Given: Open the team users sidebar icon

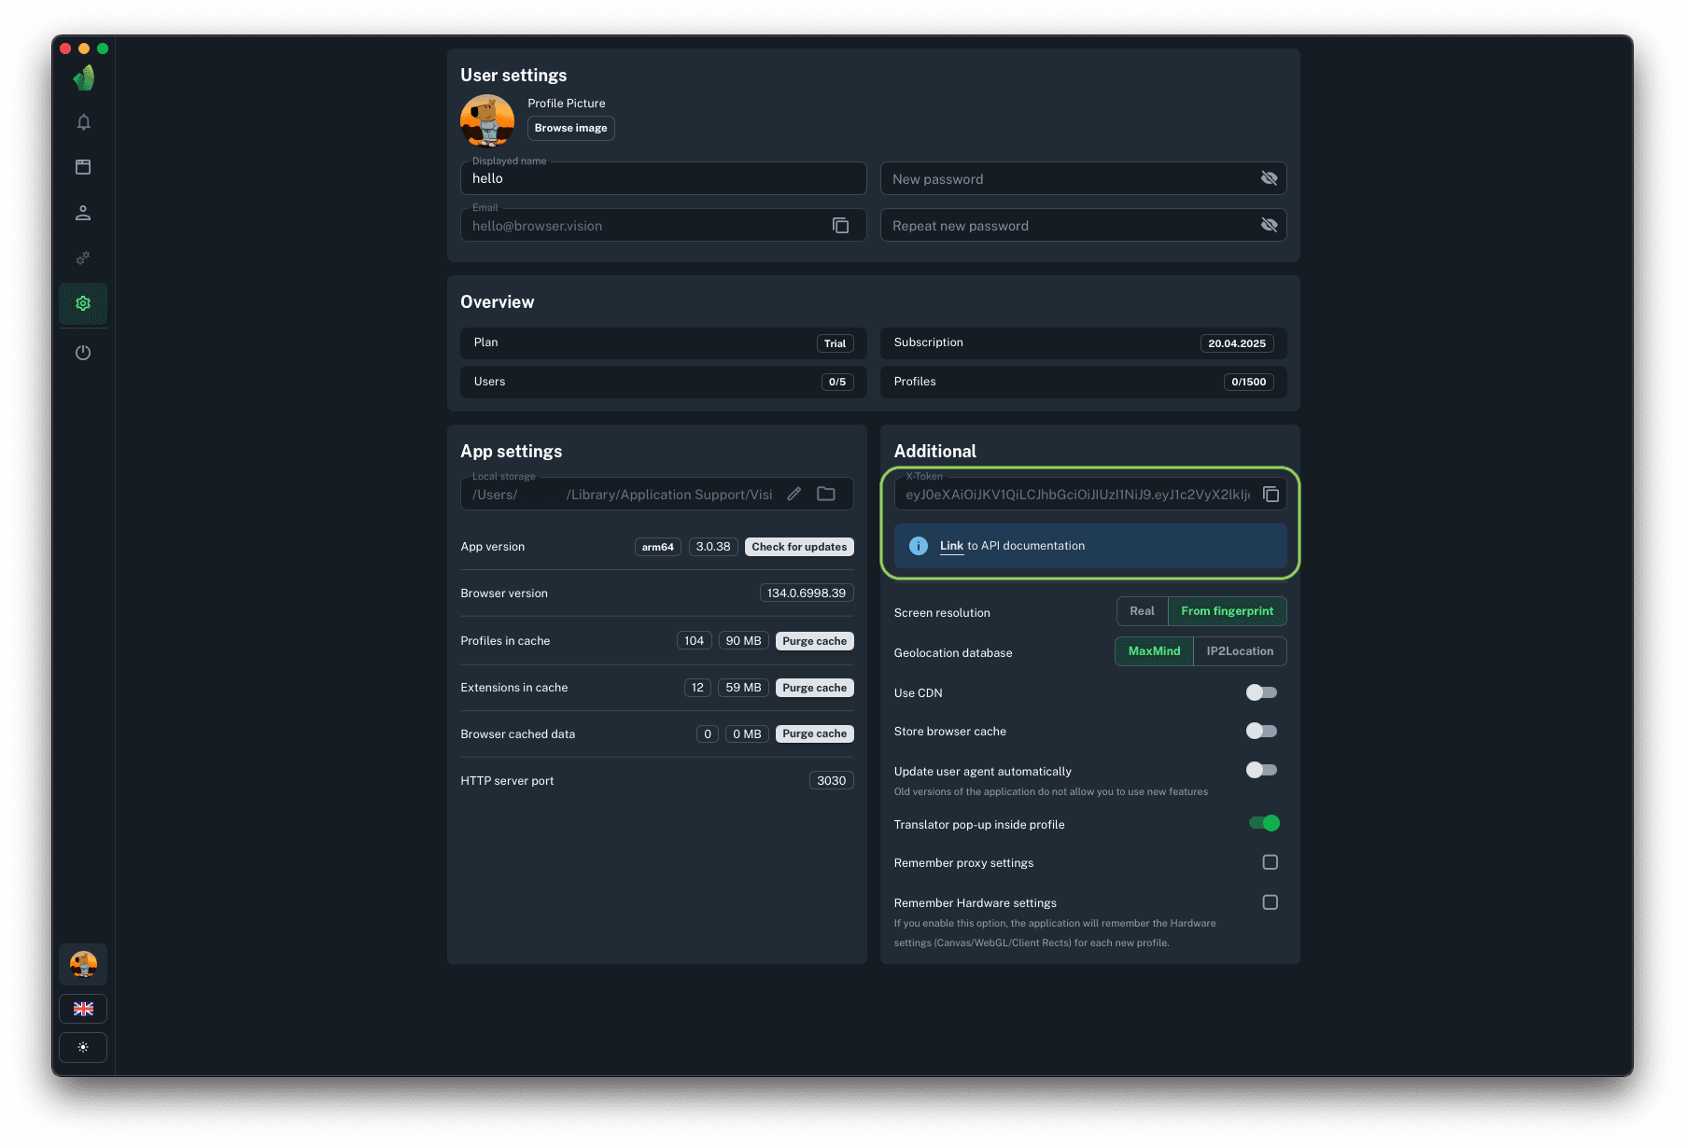Looking at the screenshot, I should coord(83,213).
